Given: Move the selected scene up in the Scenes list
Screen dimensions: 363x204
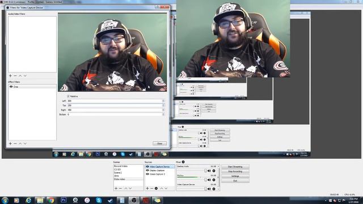Looking at the screenshot, I should (126, 188).
